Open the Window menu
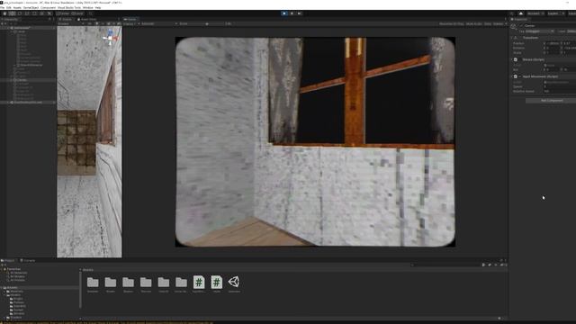 [x=88, y=7]
